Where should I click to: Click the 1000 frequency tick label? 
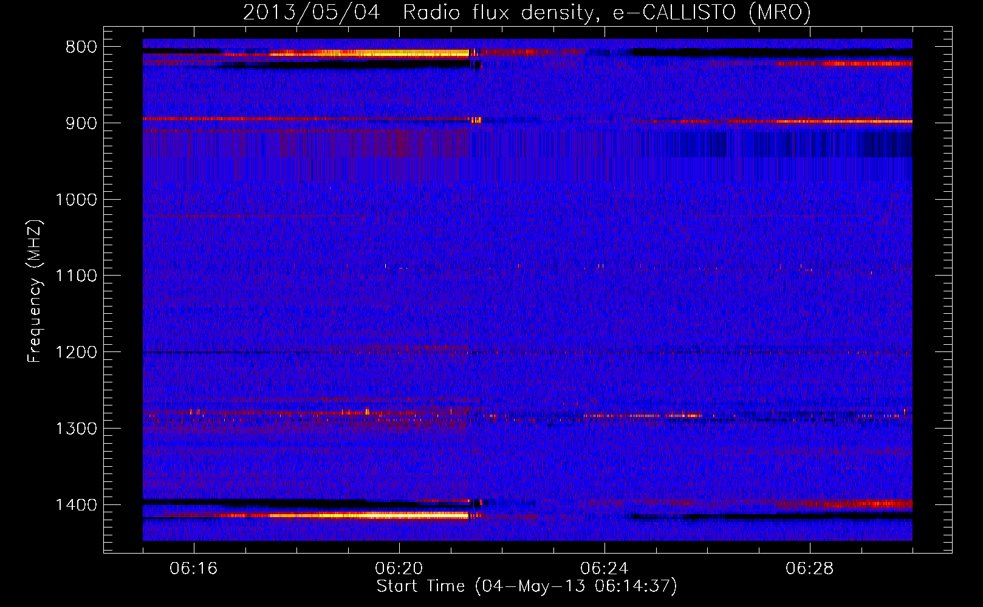(76, 200)
